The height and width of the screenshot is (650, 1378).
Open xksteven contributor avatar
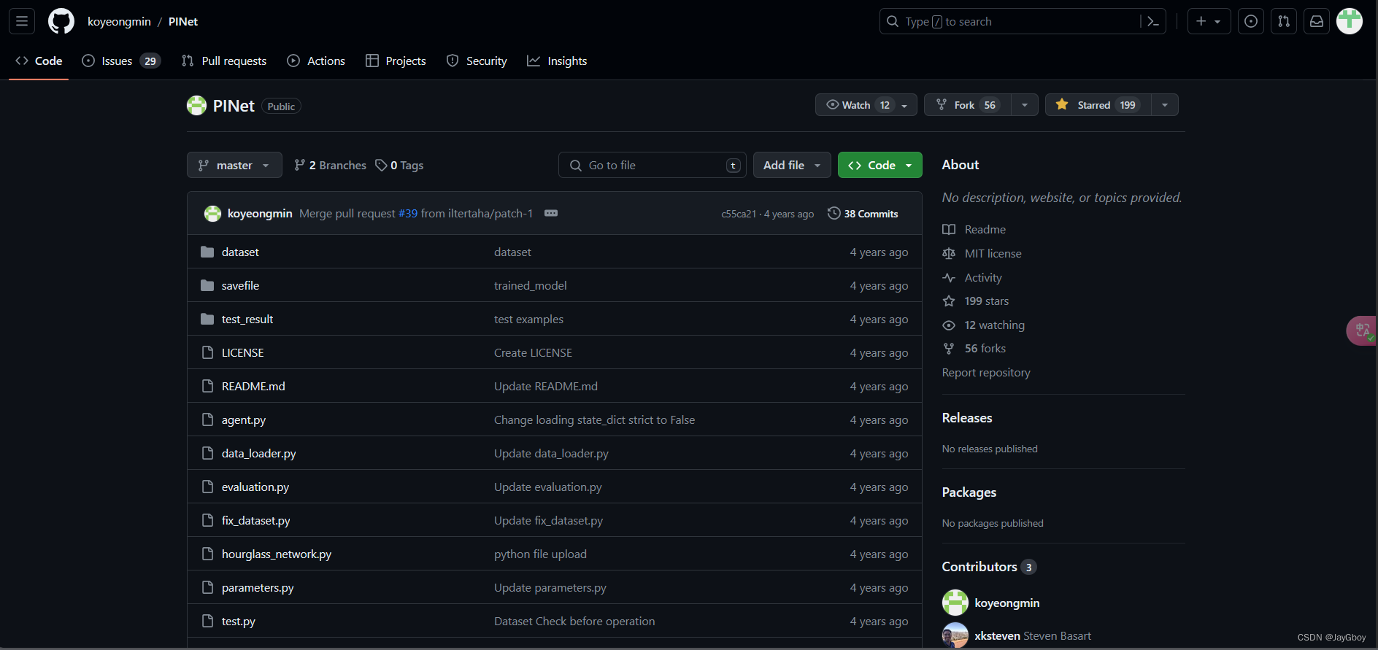point(955,635)
